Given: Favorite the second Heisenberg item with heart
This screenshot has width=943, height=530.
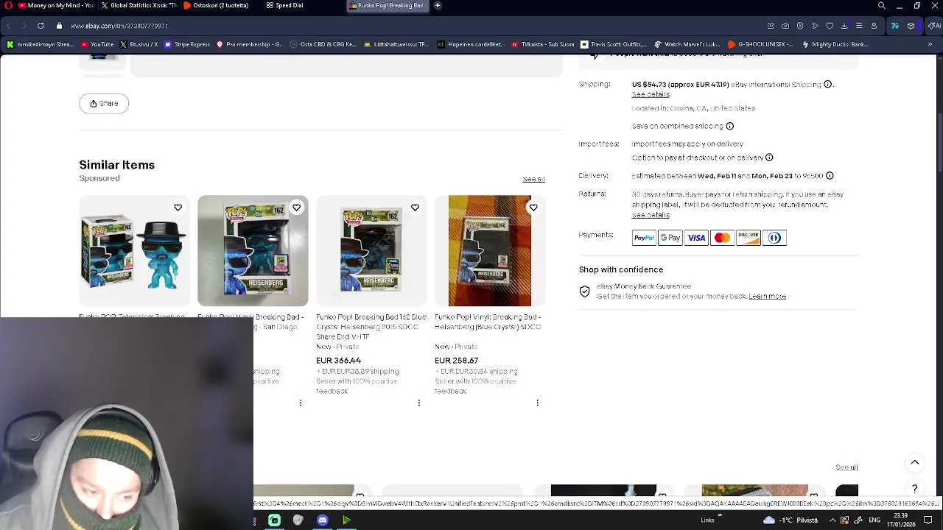Looking at the screenshot, I should point(296,208).
